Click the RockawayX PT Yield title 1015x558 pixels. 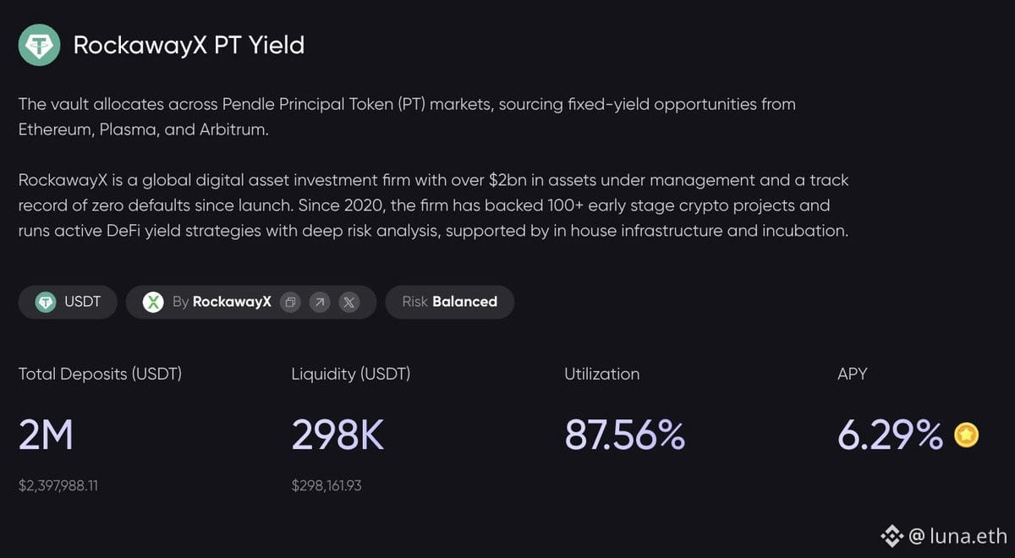click(x=189, y=45)
